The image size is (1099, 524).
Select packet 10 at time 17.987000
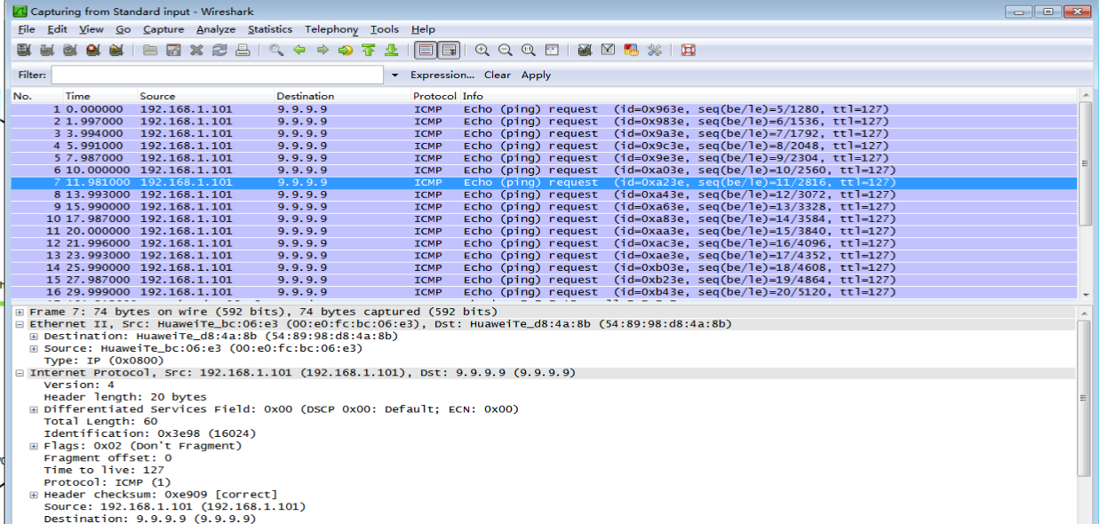[544, 219]
